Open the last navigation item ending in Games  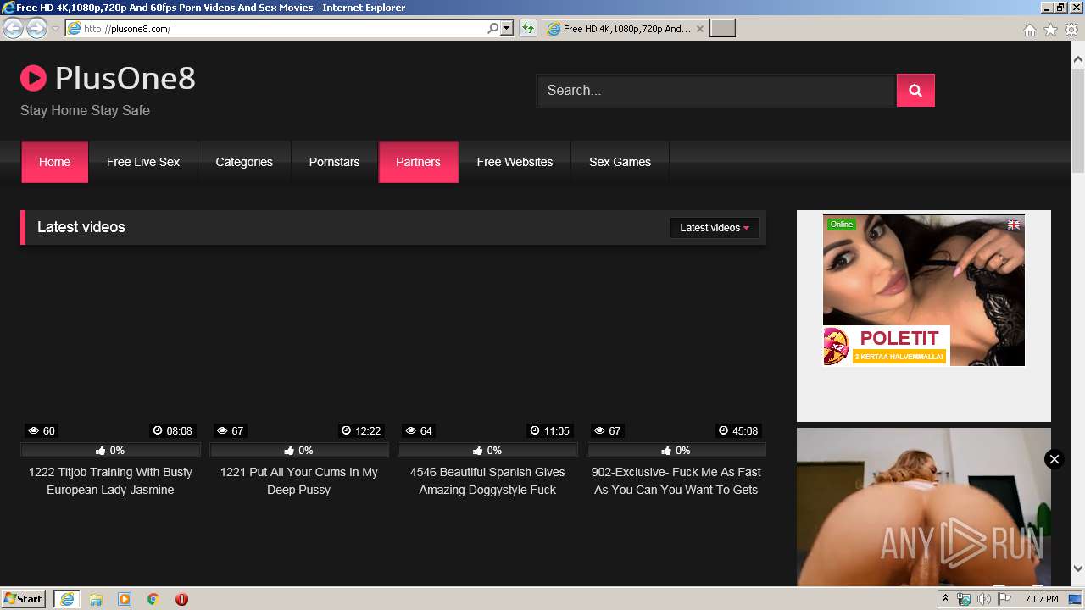(x=620, y=162)
